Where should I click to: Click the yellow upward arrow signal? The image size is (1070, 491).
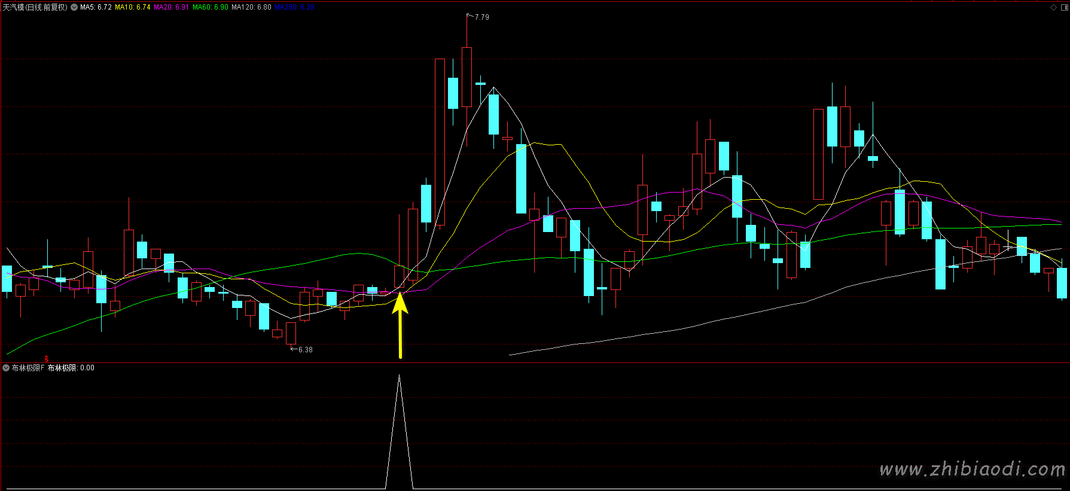point(400,325)
